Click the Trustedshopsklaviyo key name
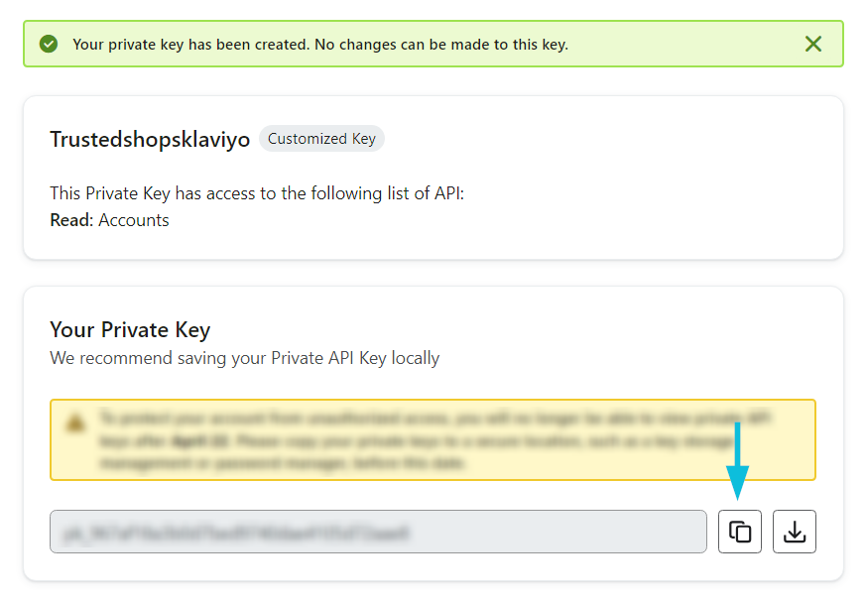This screenshot has width=866, height=601. pos(150,139)
